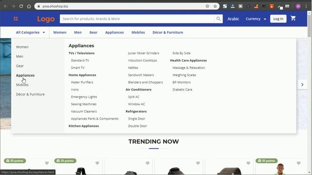
Task: Open Chrome three-dot menu
Action: (x=306, y=6)
